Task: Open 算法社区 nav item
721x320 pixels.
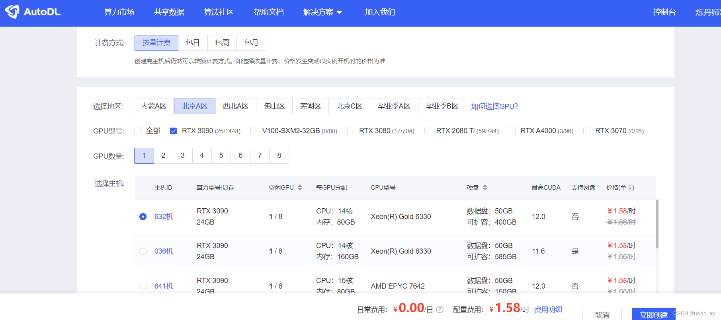Action: [x=219, y=12]
